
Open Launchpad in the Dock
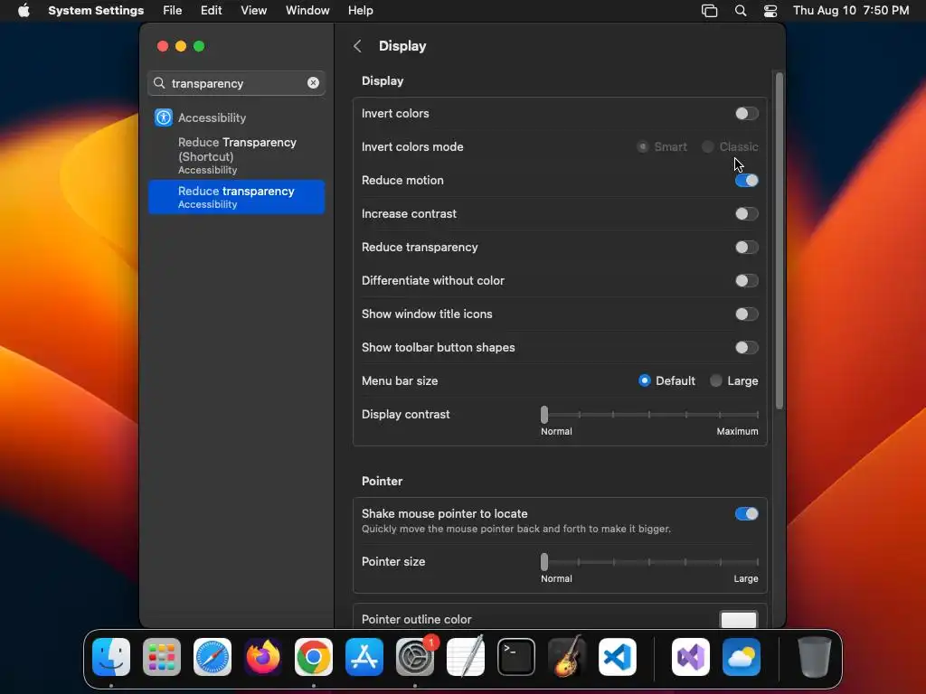tap(162, 657)
